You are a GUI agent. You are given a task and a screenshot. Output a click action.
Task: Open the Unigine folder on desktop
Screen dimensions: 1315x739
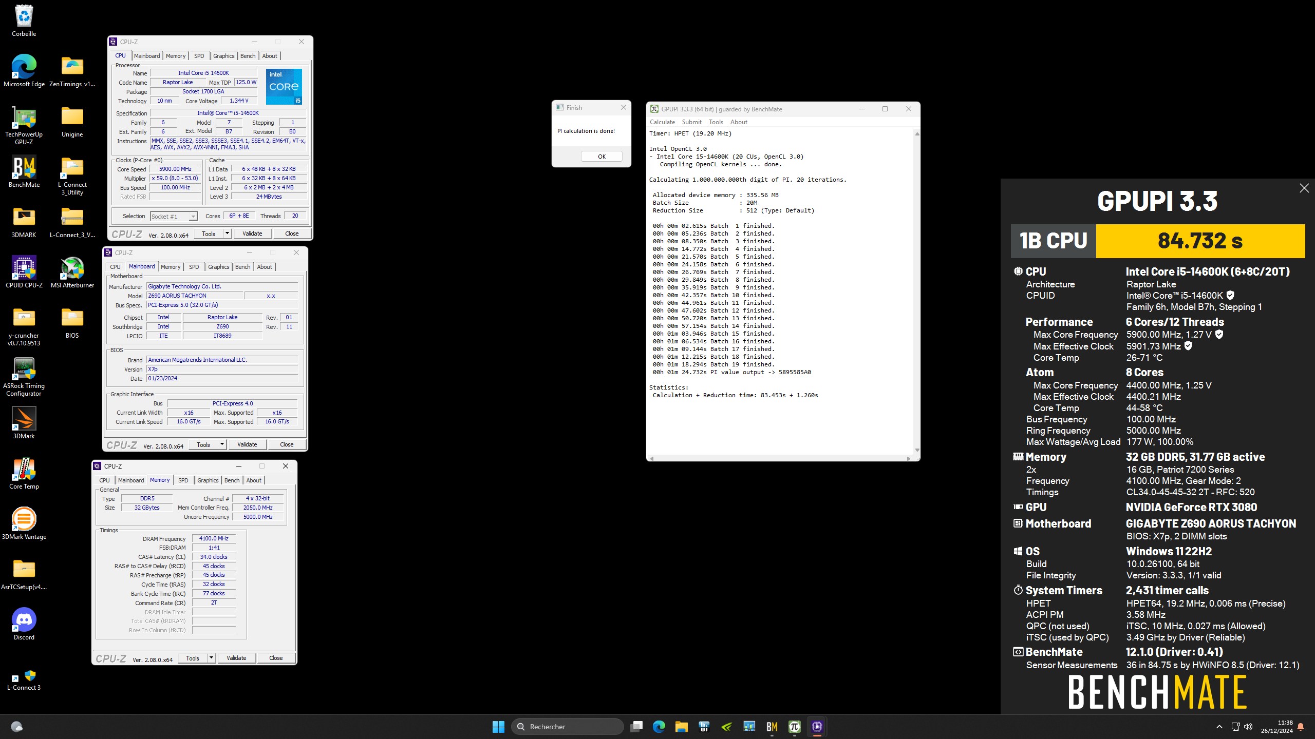72,122
